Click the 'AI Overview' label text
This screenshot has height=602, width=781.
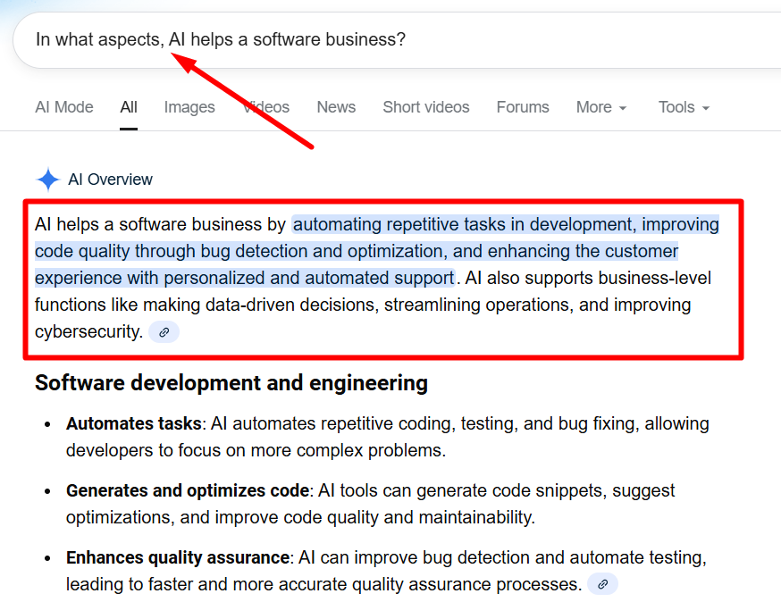pos(110,180)
